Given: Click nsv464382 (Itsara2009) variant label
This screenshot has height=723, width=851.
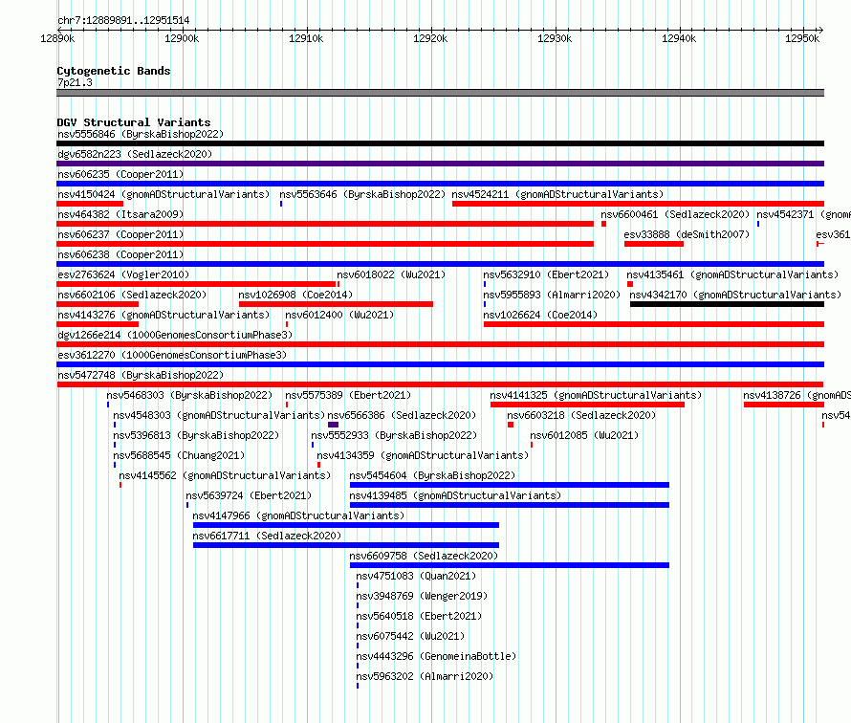Looking at the screenshot, I should pos(120,214).
